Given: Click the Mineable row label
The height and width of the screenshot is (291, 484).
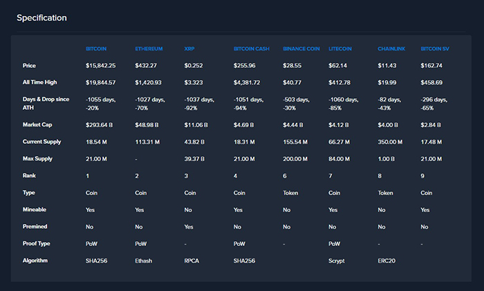Looking at the screenshot, I should (35, 209).
